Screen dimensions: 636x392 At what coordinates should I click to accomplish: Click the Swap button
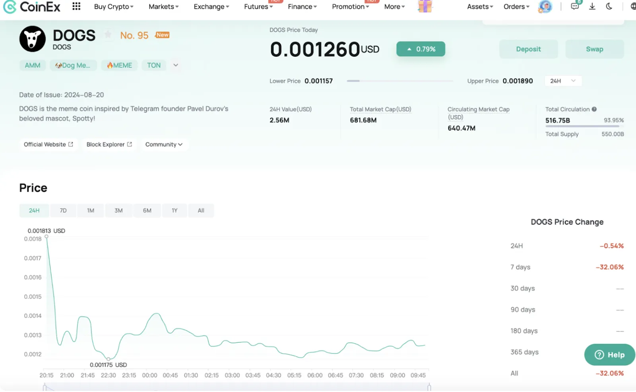[595, 49]
